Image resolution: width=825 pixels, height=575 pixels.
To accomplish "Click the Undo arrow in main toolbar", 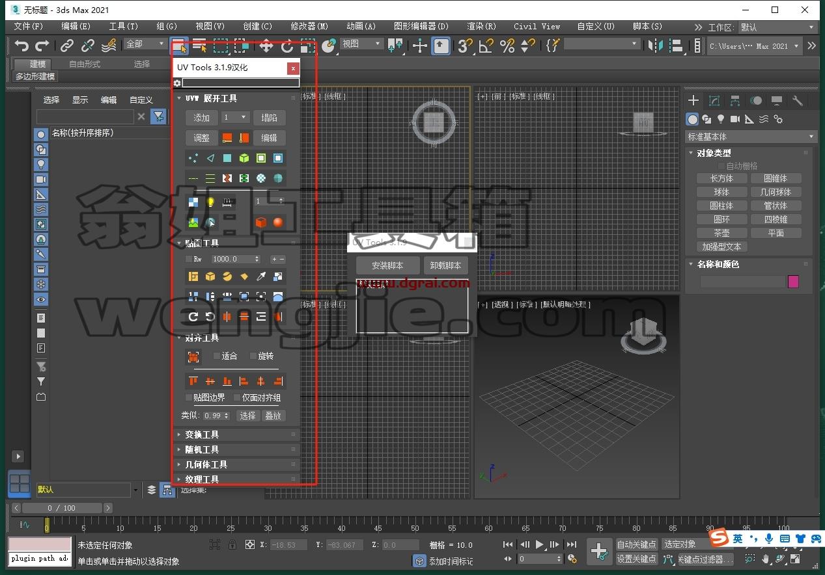I will (22, 46).
